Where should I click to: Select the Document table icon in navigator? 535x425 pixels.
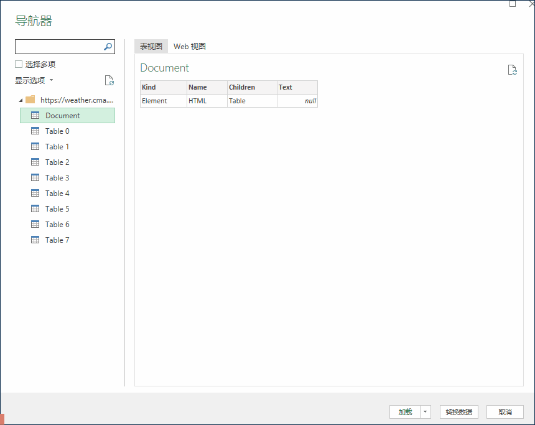tap(35, 115)
